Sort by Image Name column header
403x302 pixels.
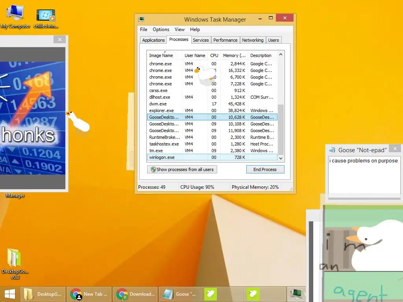[x=165, y=55]
